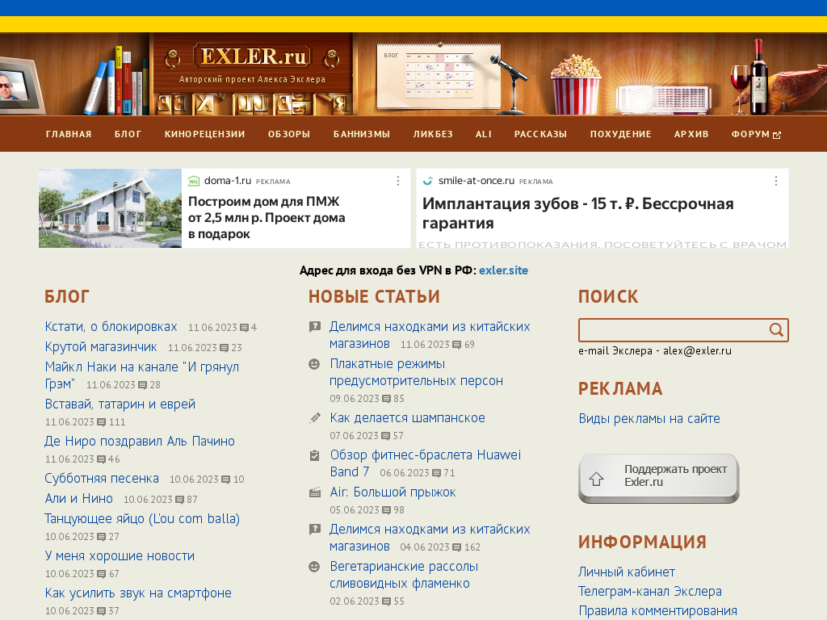Click the БЛОГ section heading
This screenshot has width=827, height=620.
pos(67,297)
